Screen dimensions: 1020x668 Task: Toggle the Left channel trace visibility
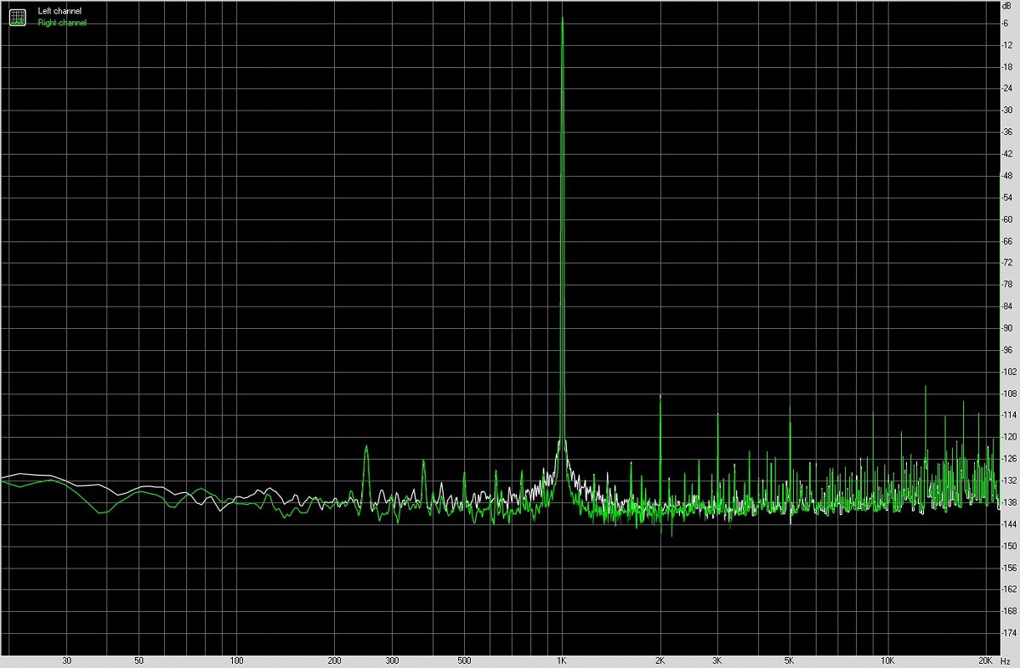pos(59,10)
